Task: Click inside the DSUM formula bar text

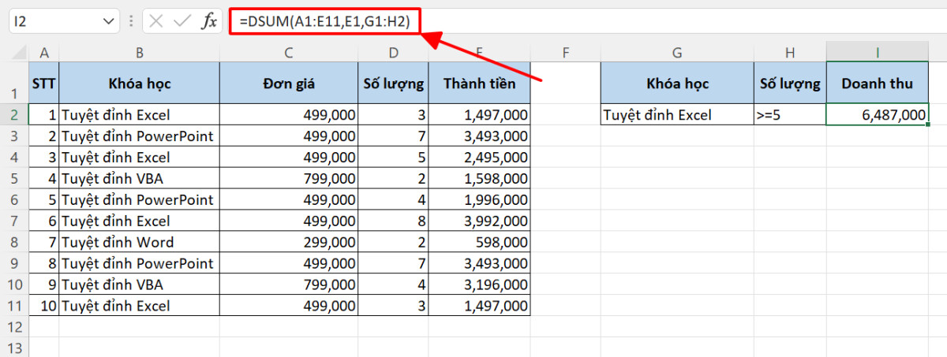Action: click(x=324, y=21)
